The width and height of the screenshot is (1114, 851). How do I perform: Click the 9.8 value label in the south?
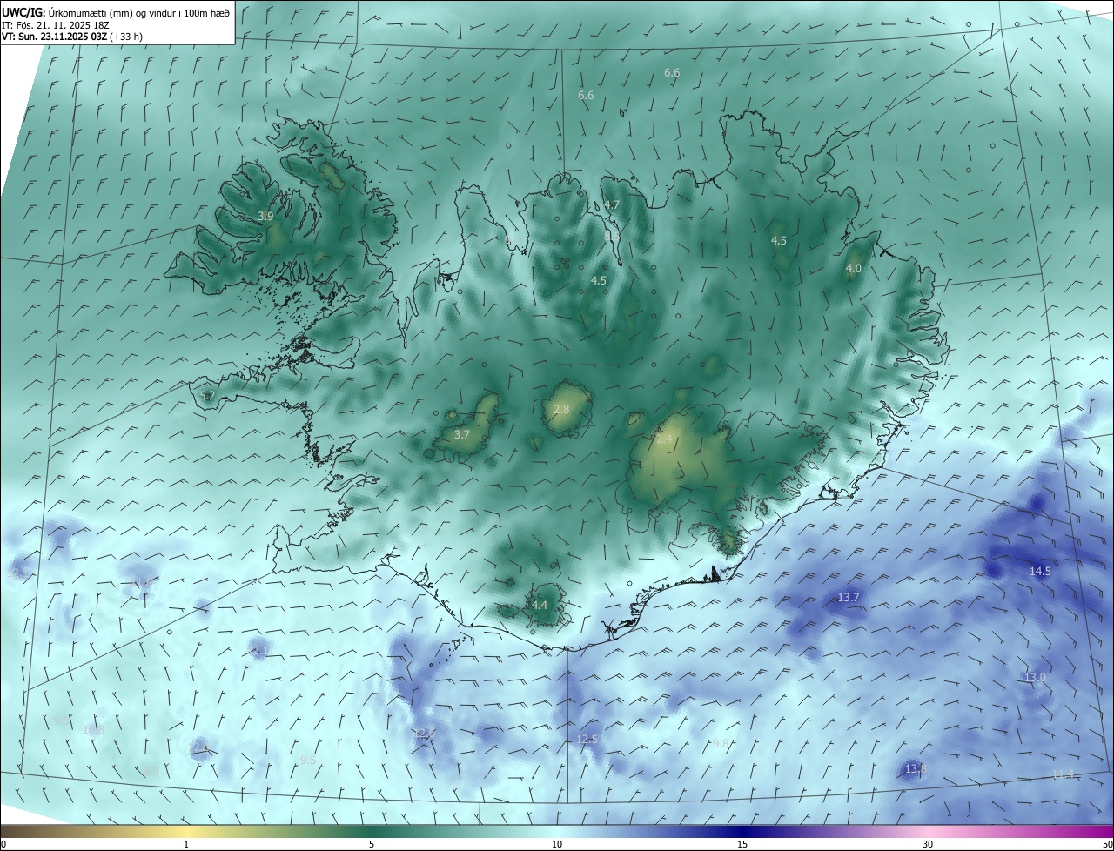(721, 744)
